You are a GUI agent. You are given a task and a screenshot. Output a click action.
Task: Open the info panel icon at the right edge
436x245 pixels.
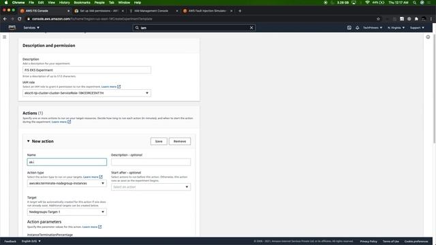point(428,37)
